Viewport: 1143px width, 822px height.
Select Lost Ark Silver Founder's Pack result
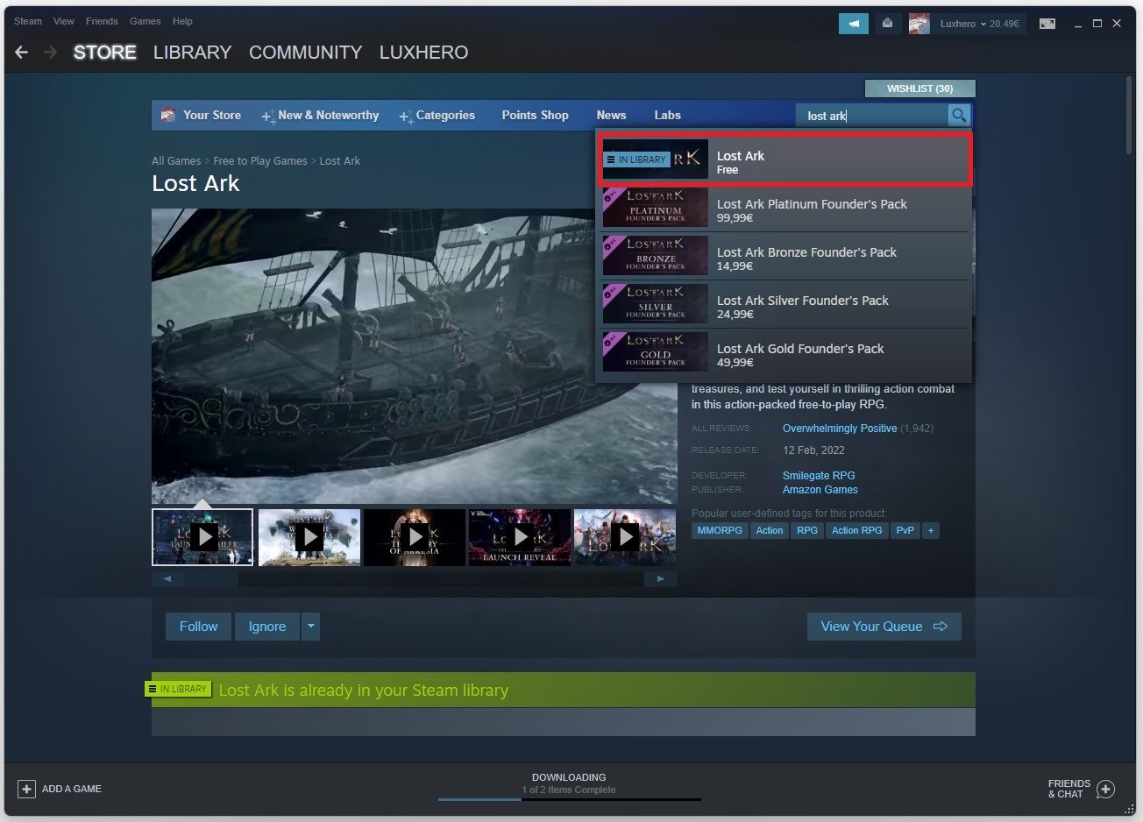[784, 304]
